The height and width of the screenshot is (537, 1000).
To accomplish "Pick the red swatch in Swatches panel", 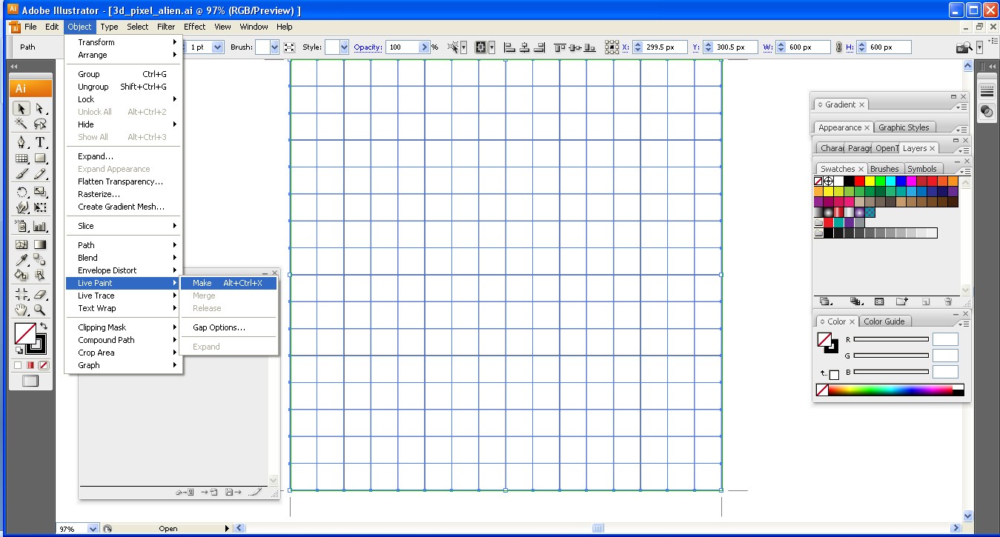I will pos(859,181).
